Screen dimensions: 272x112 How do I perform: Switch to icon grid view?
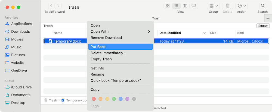[x=168, y=6]
